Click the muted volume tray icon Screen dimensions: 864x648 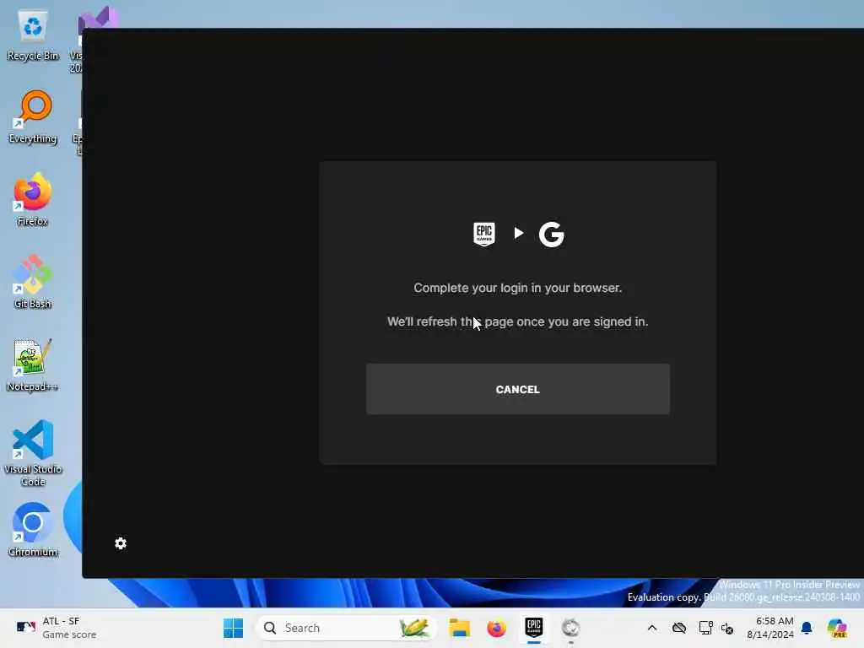click(727, 628)
